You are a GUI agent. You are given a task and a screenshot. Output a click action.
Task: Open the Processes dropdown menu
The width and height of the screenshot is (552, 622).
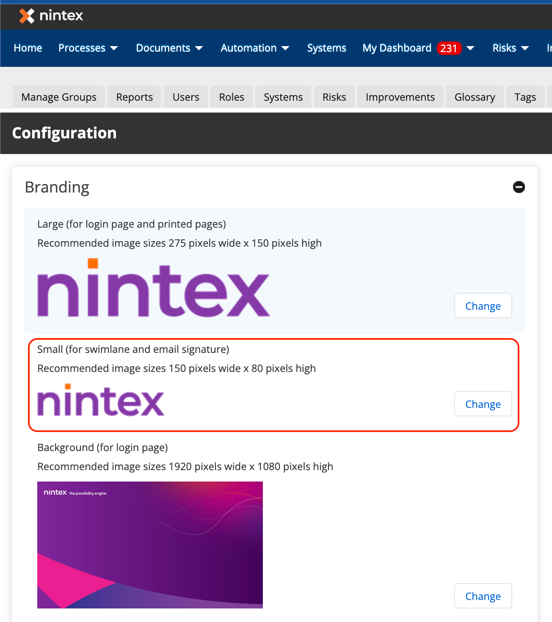click(x=88, y=48)
